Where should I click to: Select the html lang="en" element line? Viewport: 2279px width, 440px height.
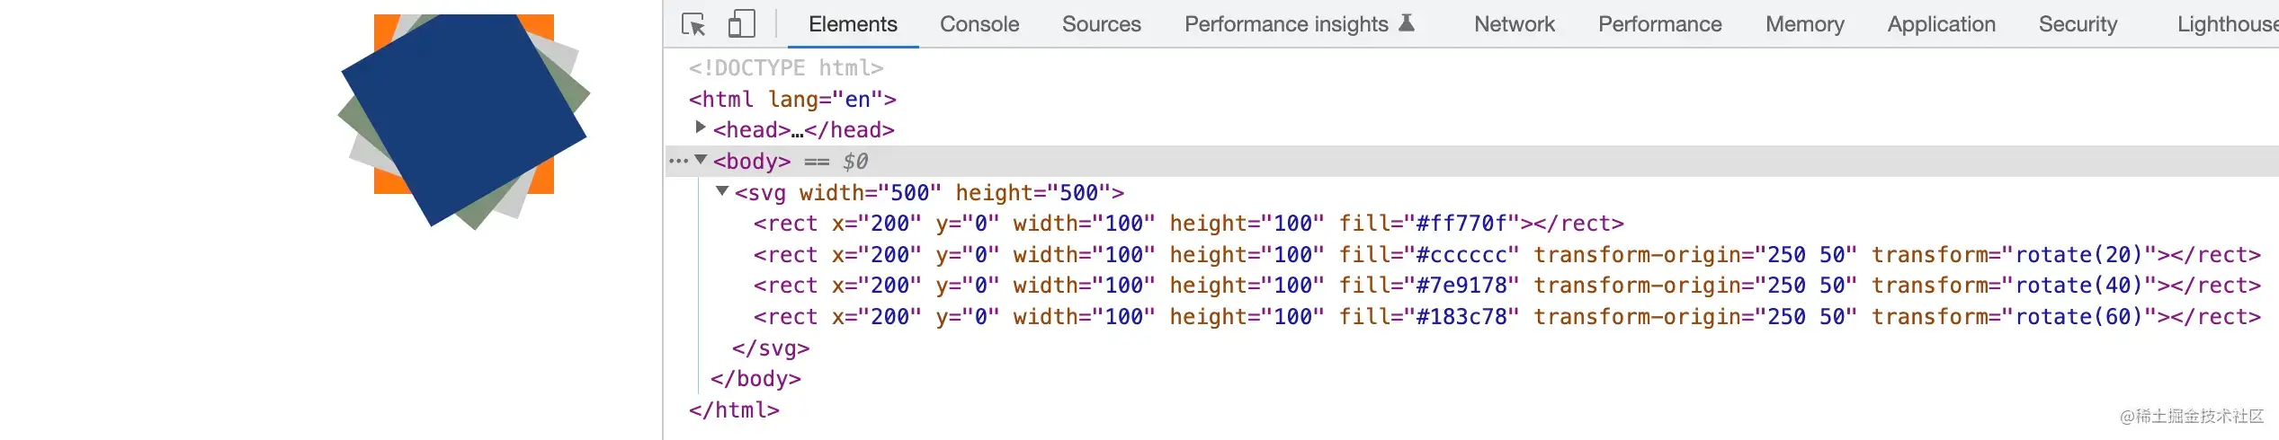[791, 100]
